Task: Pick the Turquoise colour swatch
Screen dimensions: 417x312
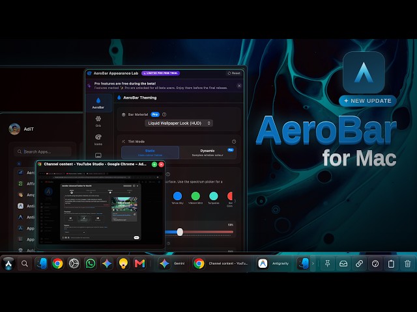Action: tap(214, 196)
